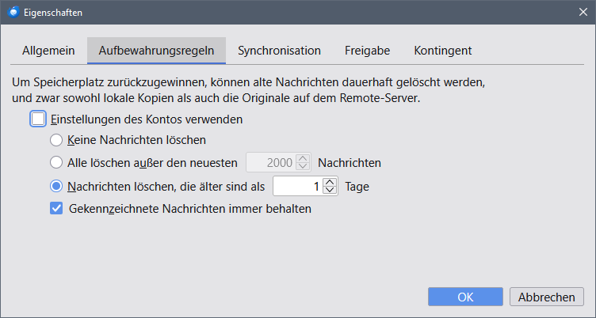
Task: Select the Aufbewahrungsregeln tab
Action: (x=156, y=51)
